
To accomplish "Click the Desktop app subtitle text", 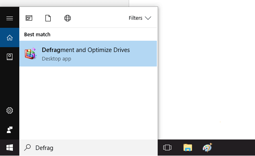I will (x=56, y=59).
